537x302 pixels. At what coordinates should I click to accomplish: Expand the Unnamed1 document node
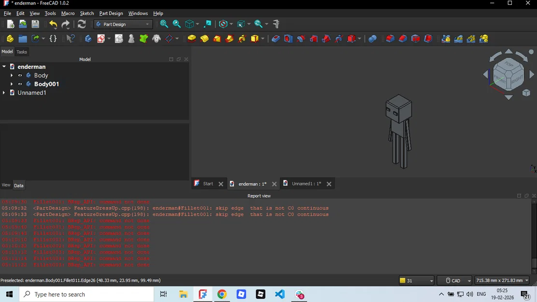pos(4,93)
